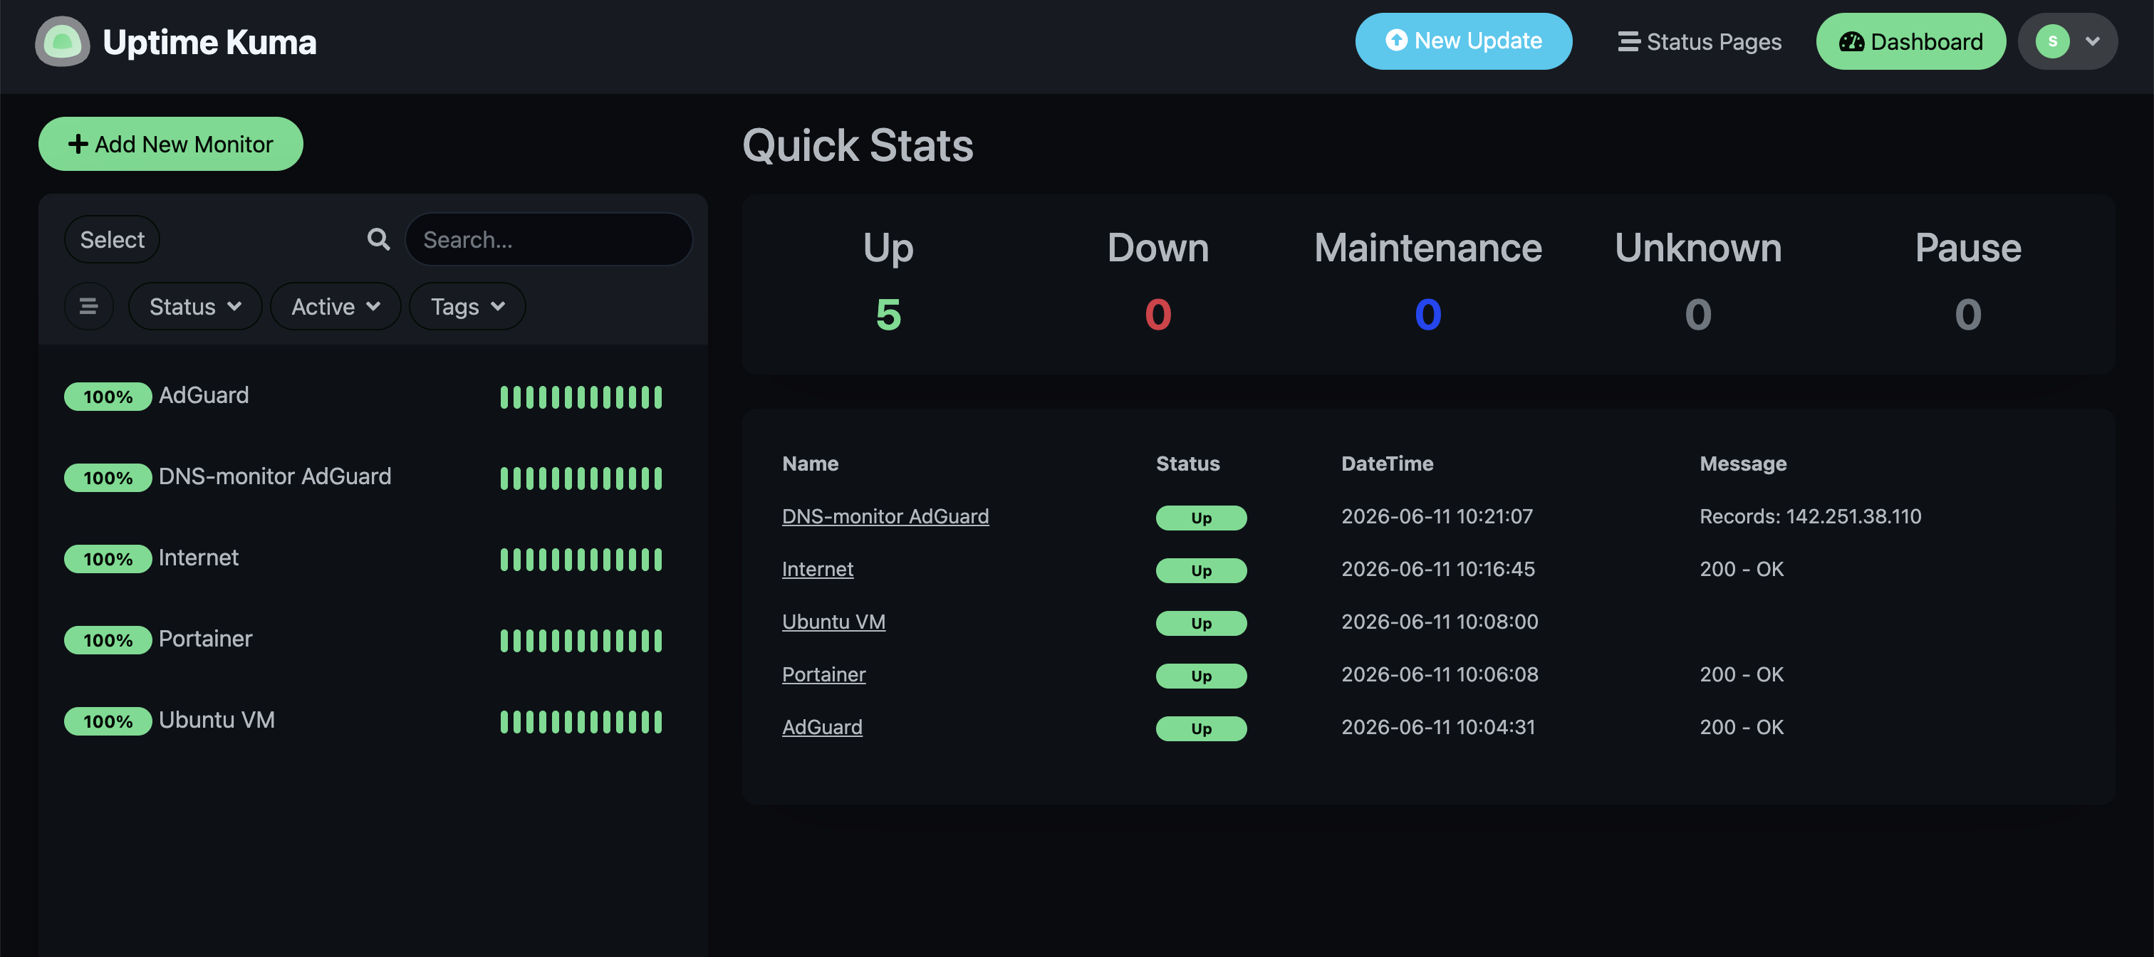Select the Internet monitor in sidebar
Viewport: 2154px width, 957px height.
coord(373,558)
